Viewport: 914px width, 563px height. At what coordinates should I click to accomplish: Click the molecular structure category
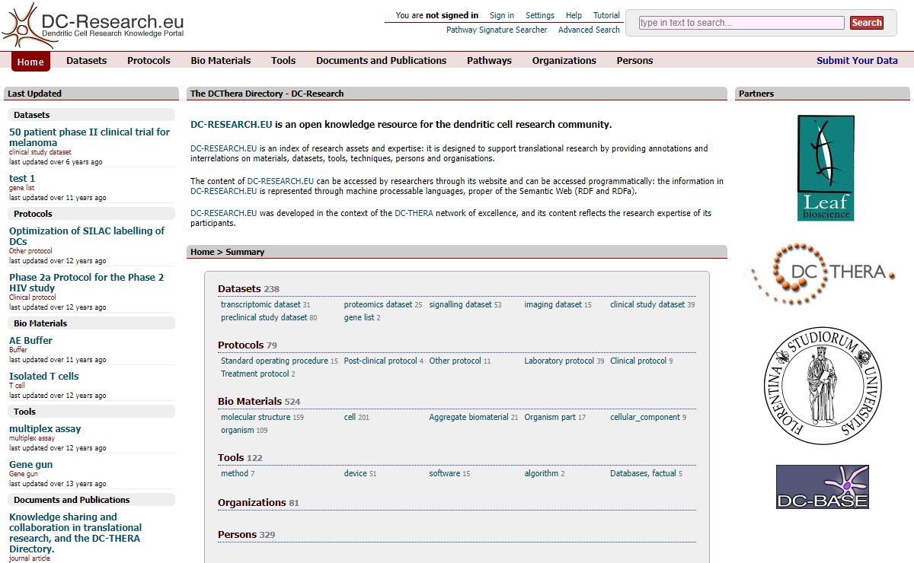coord(255,417)
